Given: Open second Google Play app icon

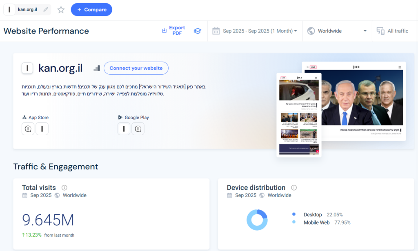Looking at the screenshot, I should (x=138, y=129).
